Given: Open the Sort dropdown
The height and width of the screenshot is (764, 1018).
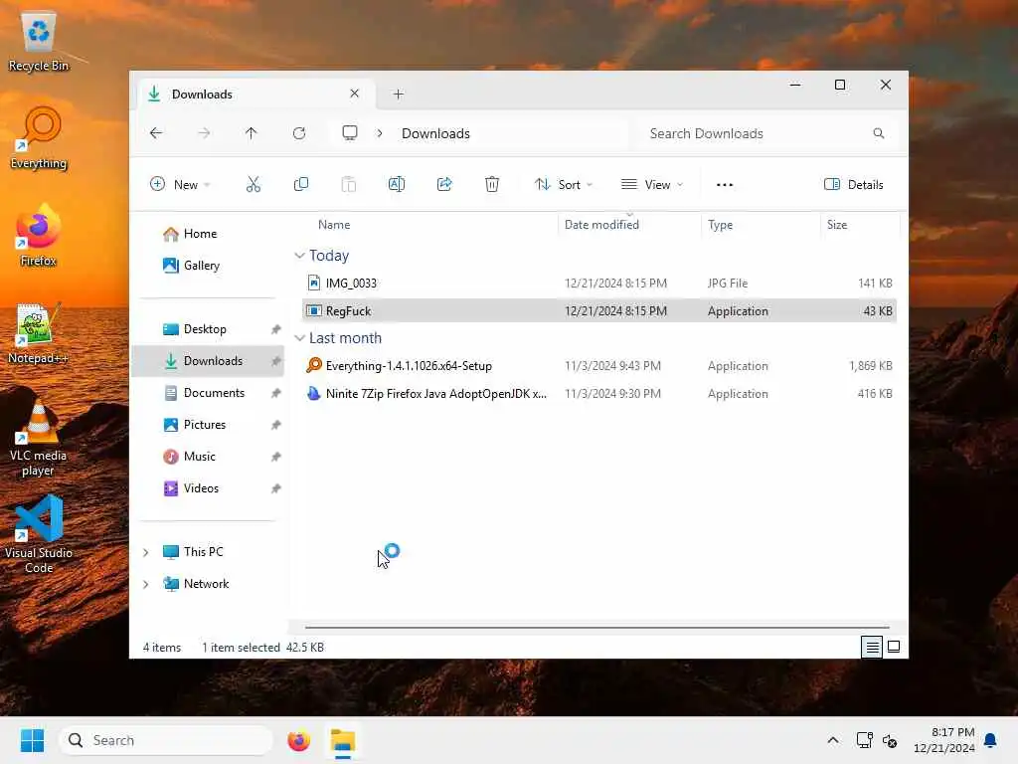Looking at the screenshot, I should point(563,184).
